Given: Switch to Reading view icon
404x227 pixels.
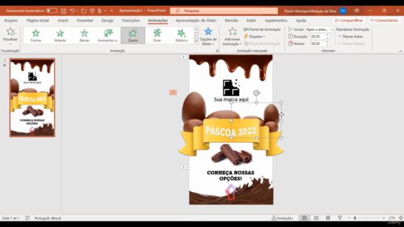Looking at the screenshot, I should 328,218.
